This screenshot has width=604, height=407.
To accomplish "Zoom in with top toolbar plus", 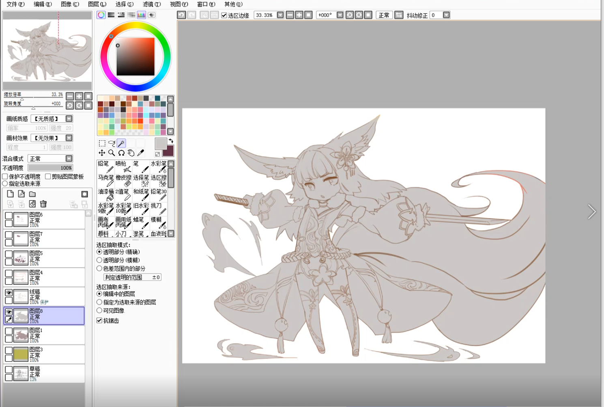I will coord(299,15).
